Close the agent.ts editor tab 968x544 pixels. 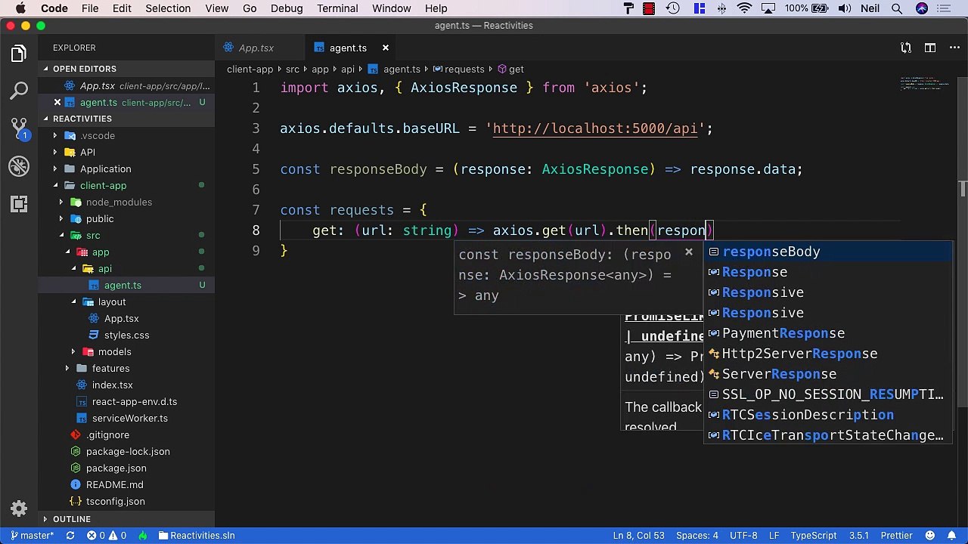[x=385, y=48]
